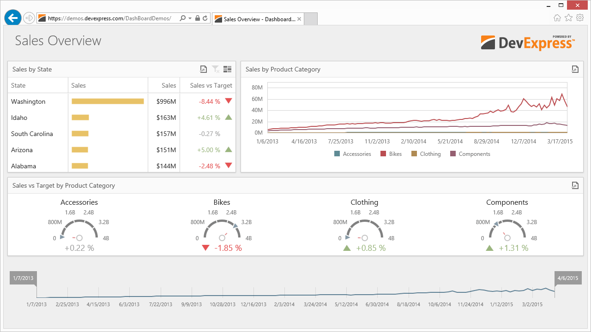Click the browser Forward arrow button
This screenshot has width=591, height=332.
[29, 18]
